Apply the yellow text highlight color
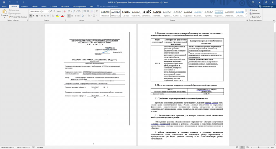Viewport: 276px width, 149px height. [x=57, y=16]
